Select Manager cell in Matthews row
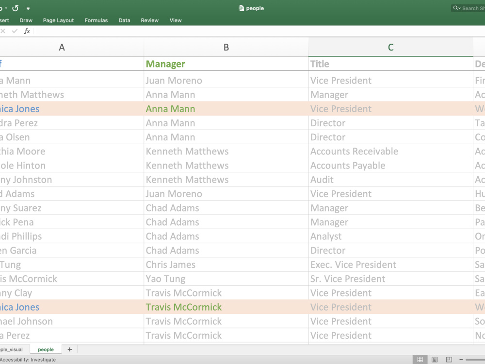The image size is (485, 364). point(390,95)
